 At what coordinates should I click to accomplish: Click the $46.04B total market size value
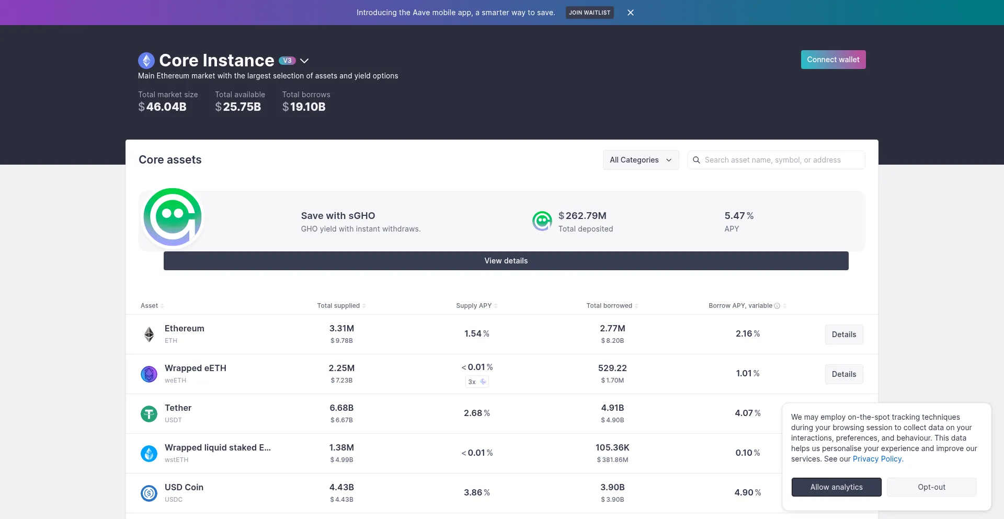click(x=162, y=107)
